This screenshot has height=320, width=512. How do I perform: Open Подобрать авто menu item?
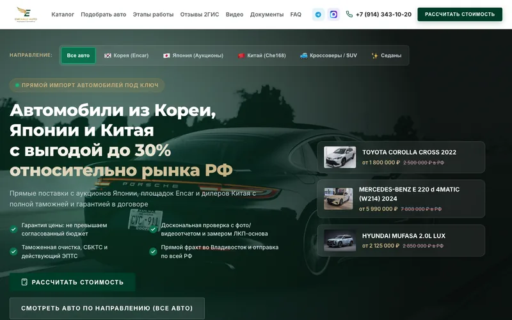point(104,14)
